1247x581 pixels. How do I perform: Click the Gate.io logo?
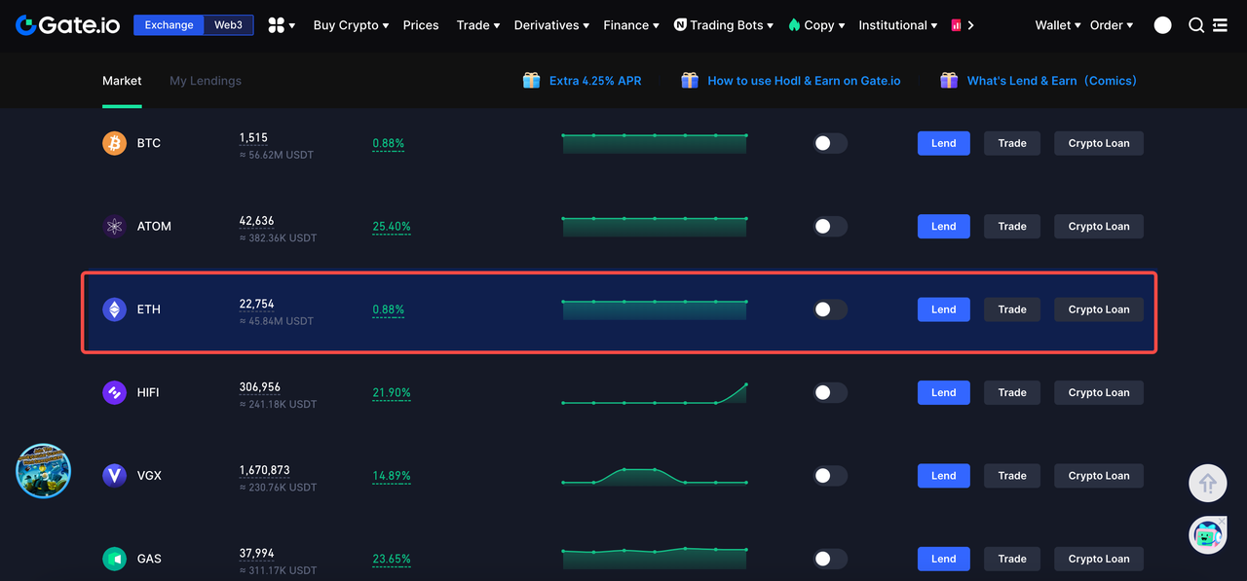click(67, 25)
